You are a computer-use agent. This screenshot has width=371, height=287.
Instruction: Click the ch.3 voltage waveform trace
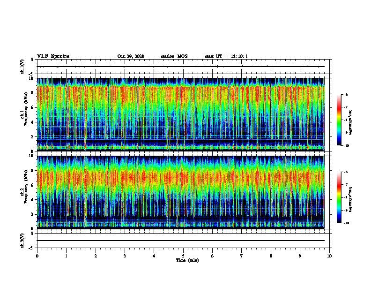[181, 241]
